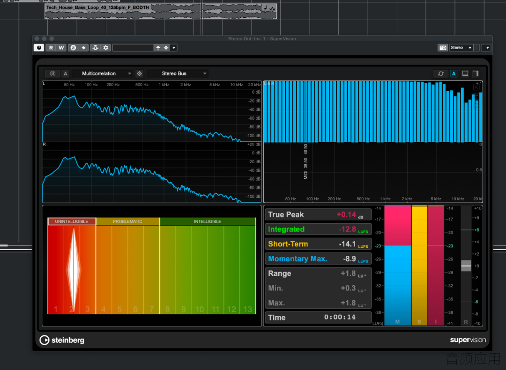Click the copy A to B arrow
Viewport: 506px width, 370px height.
(x=83, y=48)
